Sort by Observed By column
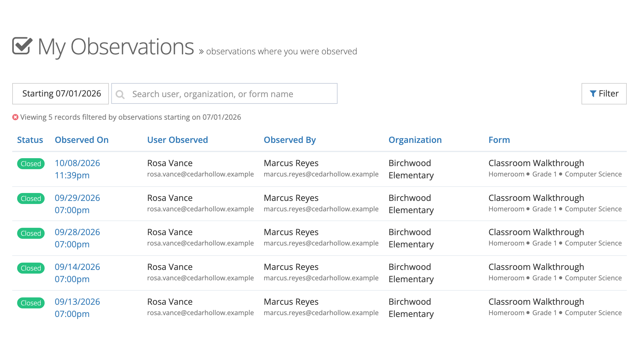 click(290, 140)
